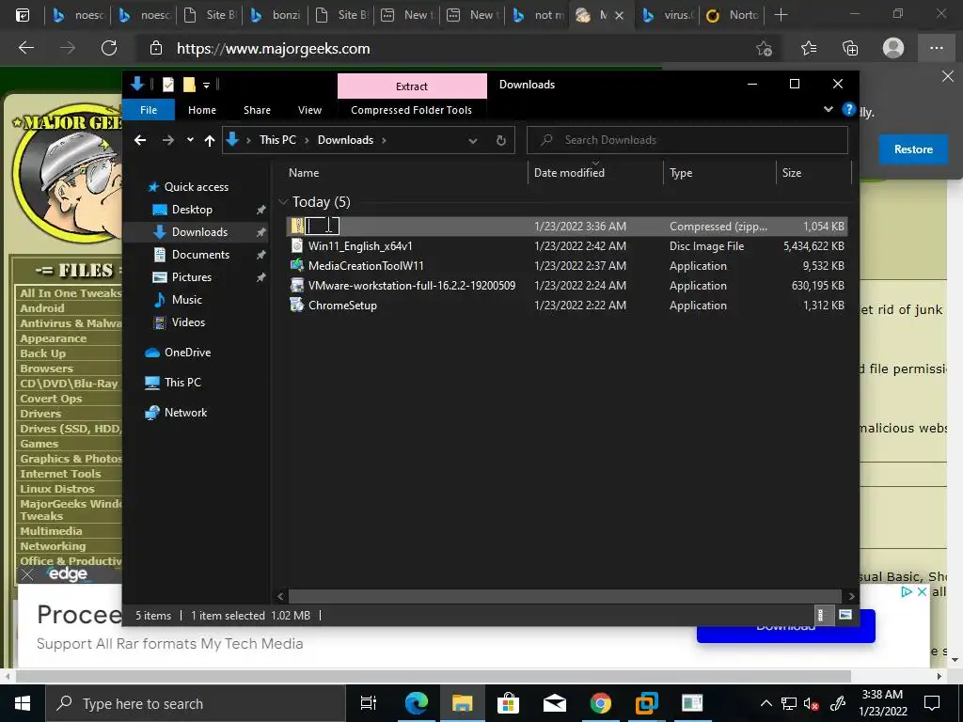Open Videos folder in navigation pane

pyautogui.click(x=188, y=322)
